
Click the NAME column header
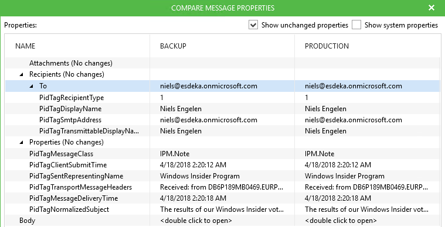click(x=25, y=46)
